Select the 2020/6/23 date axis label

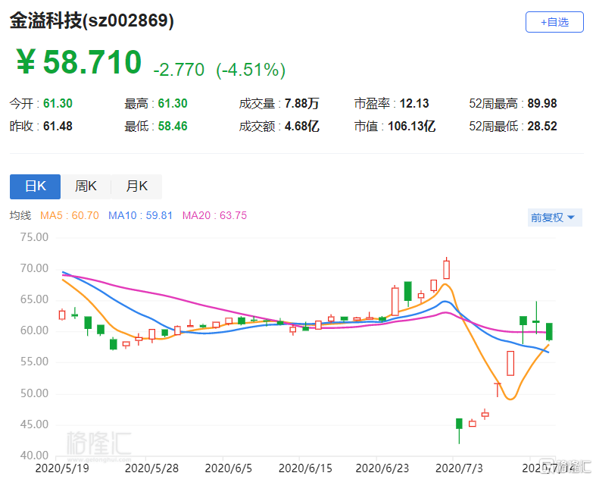click(382, 468)
